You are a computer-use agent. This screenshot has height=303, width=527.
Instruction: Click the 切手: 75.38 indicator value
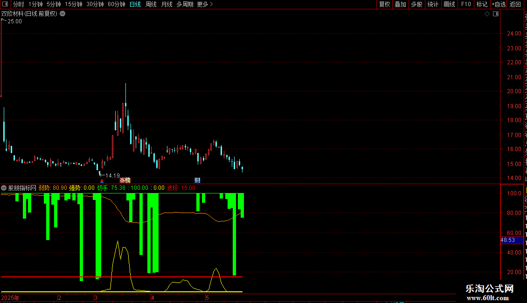tap(111, 188)
